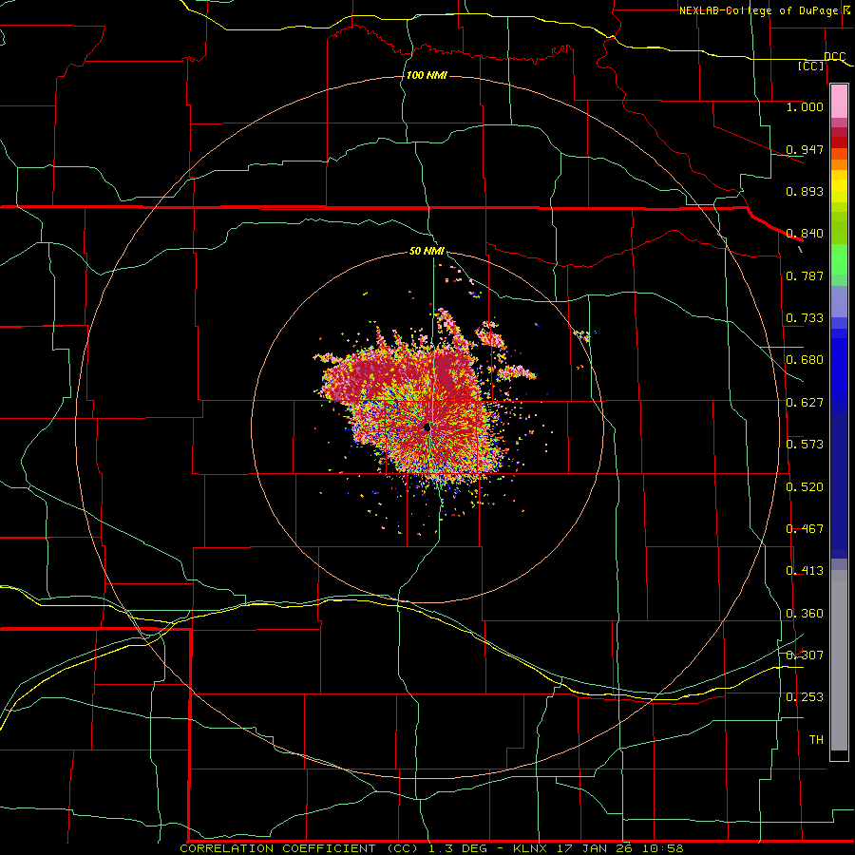The width and height of the screenshot is (855, 855).
Task: Pick the light pink swatch at the scale top
Action: click(839, 101)
